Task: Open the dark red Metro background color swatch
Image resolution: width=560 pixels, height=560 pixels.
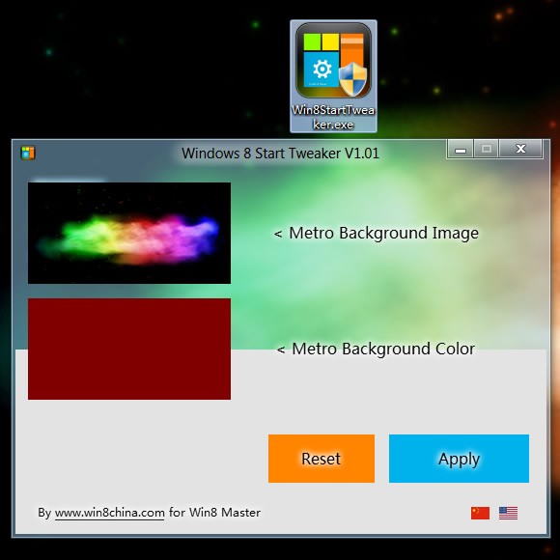Action: [129, 349]
